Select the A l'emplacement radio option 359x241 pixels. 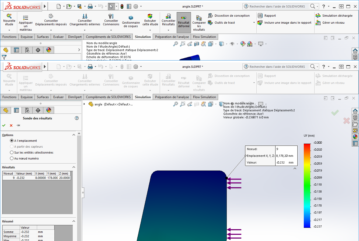click(x=12, y=141)
